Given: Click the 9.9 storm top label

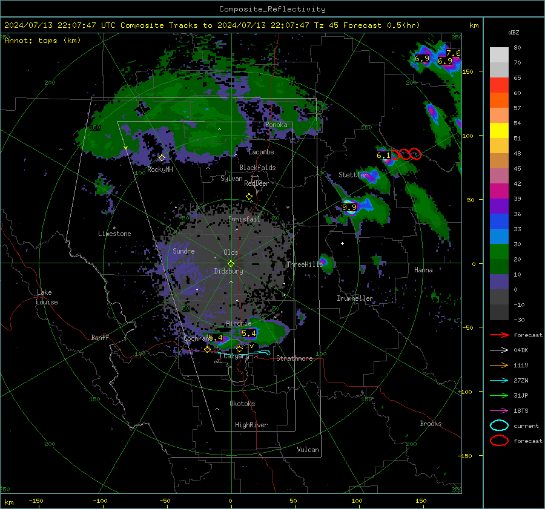Looking at the screenshot, I should [349, 208].
